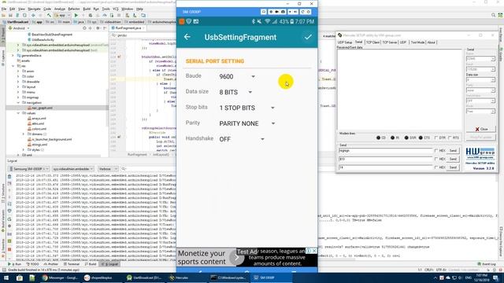Open the Verbose log level dropdown
The height and width of the screenshot is (283, 504).
[107, 169]
